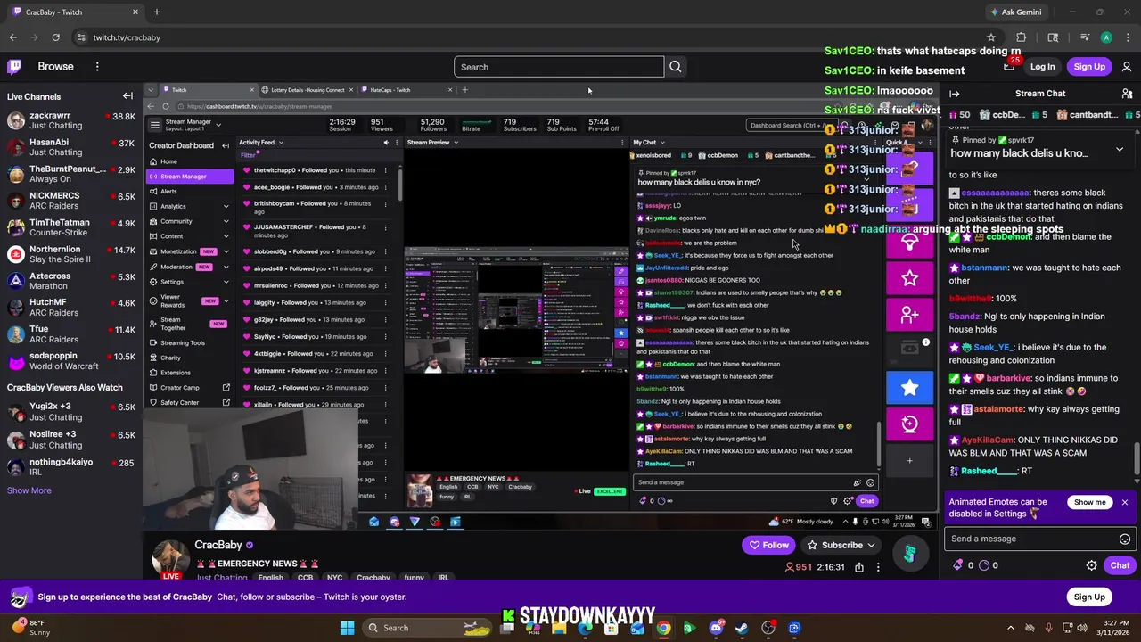Click the browser profile avatar A
The height and width of the screenshot is (642, 1141).
(1106, 37)
